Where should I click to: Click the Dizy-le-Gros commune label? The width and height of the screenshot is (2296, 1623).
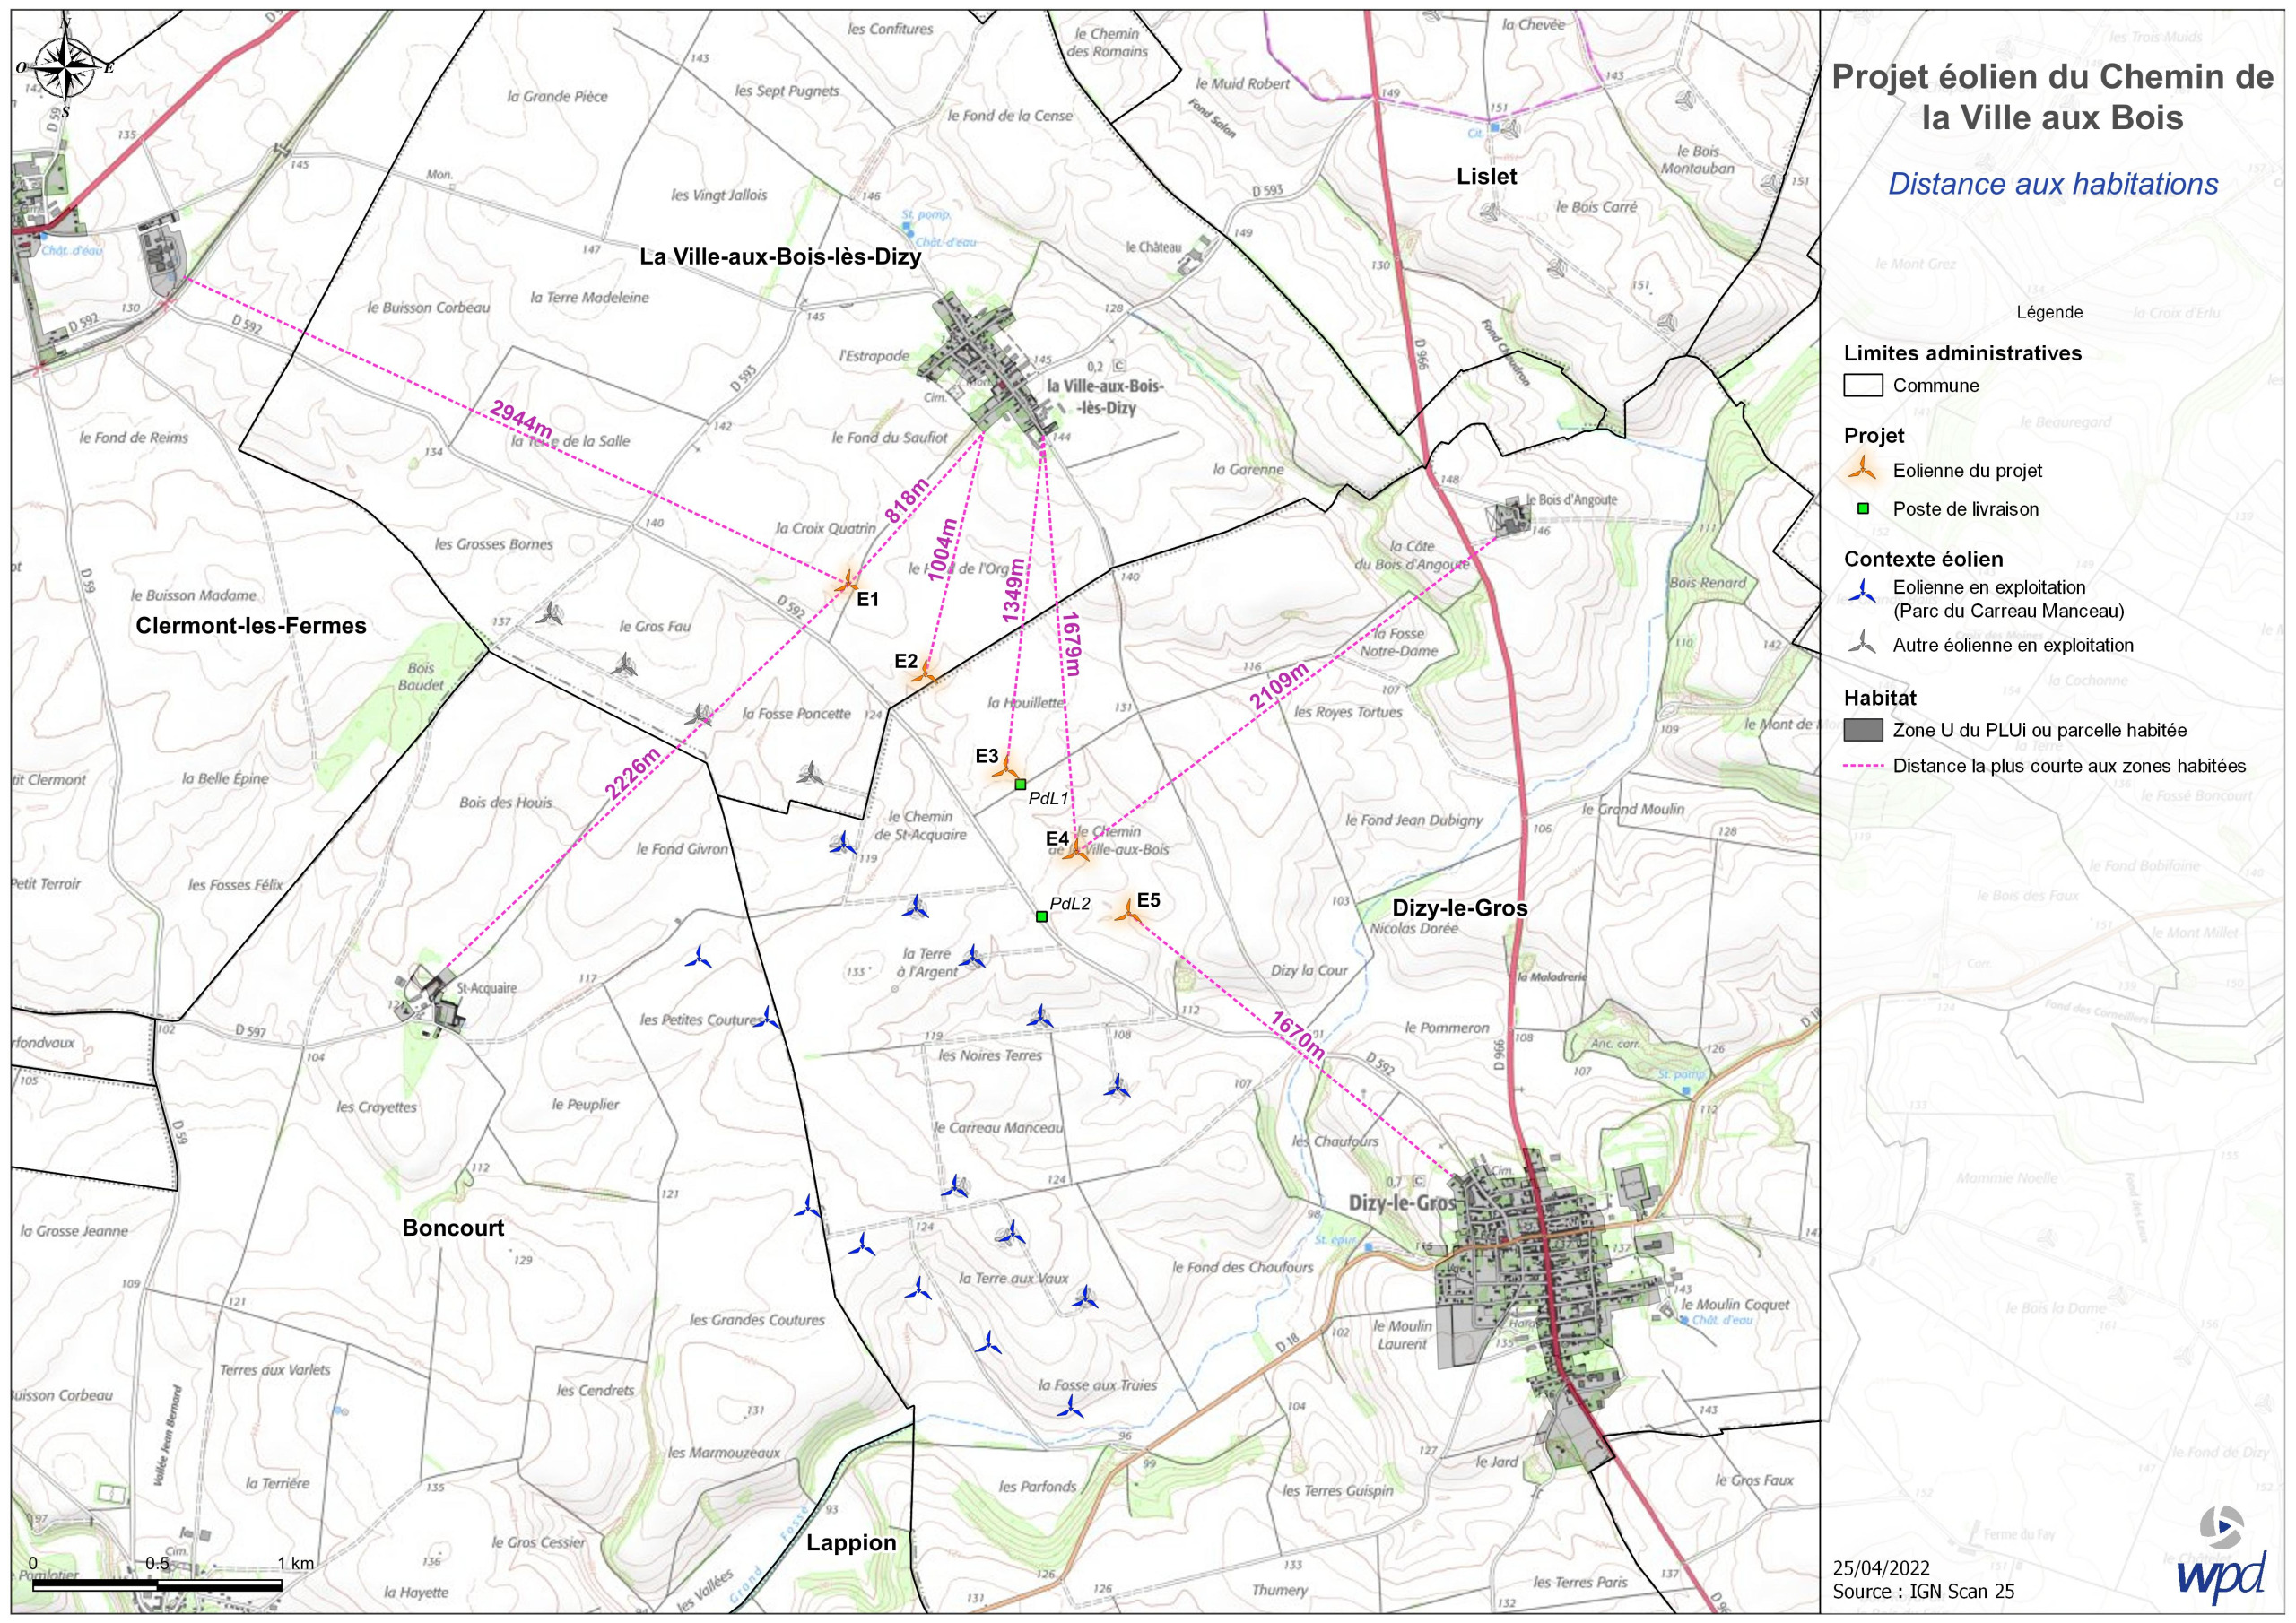[x=1459, y=907]
